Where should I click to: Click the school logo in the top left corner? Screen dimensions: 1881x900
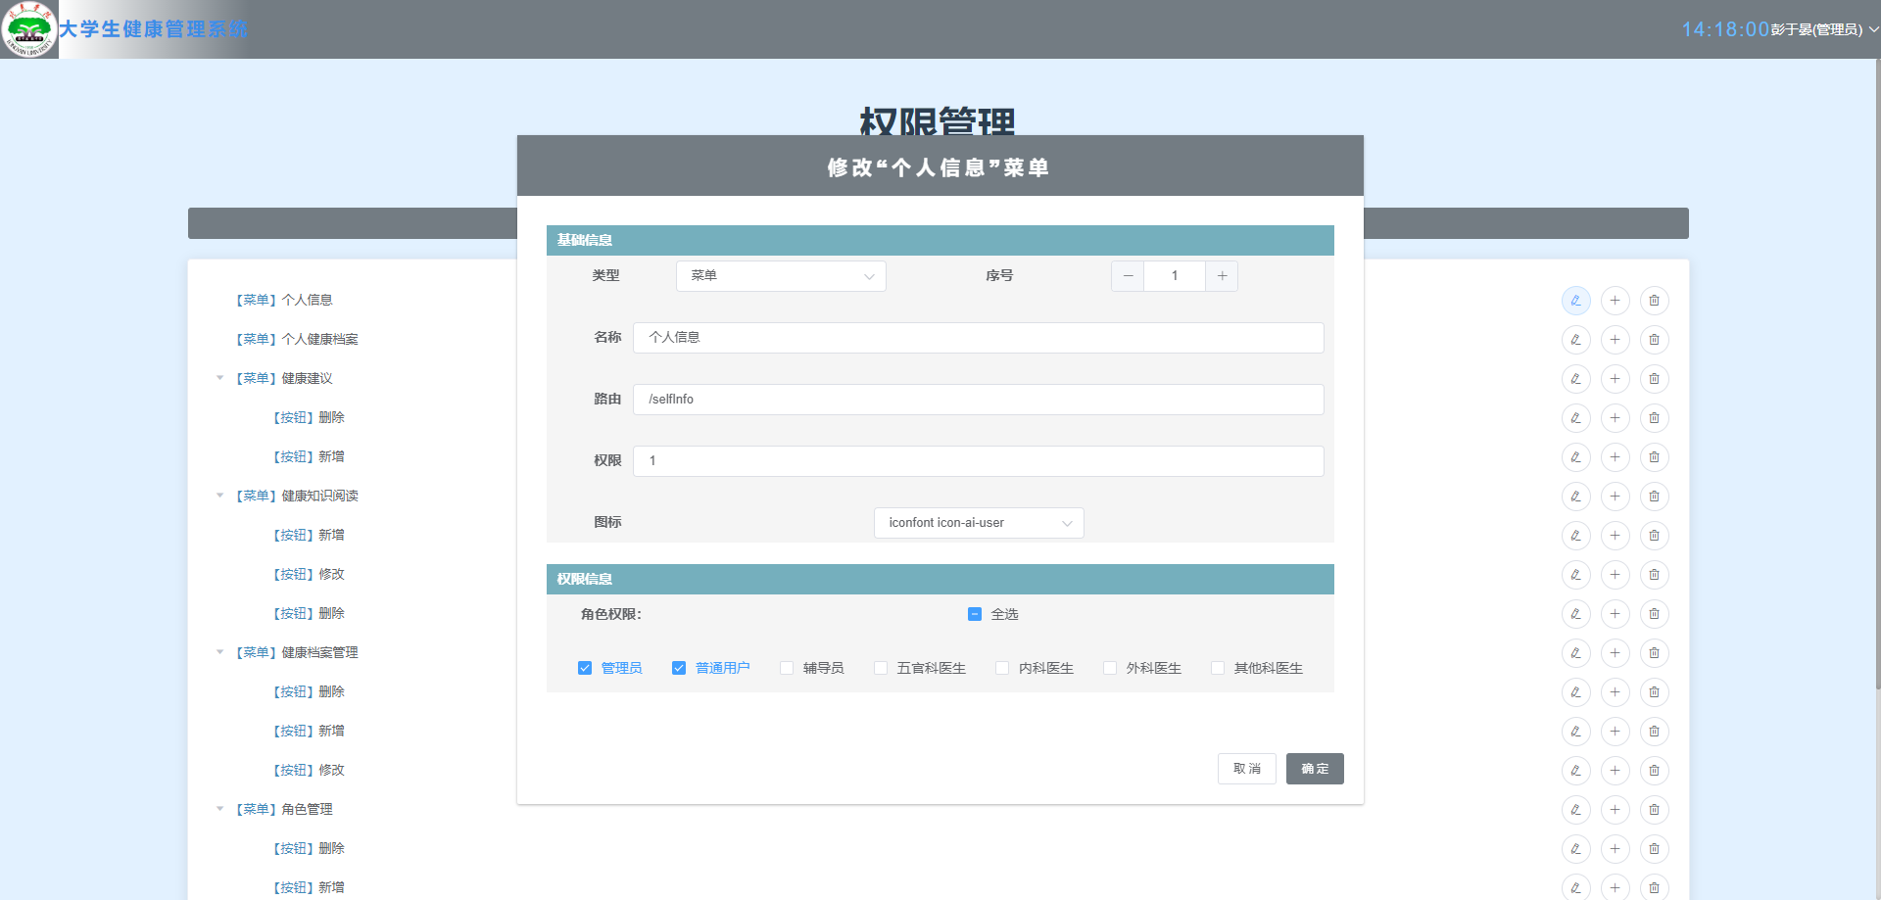[28, 28]
